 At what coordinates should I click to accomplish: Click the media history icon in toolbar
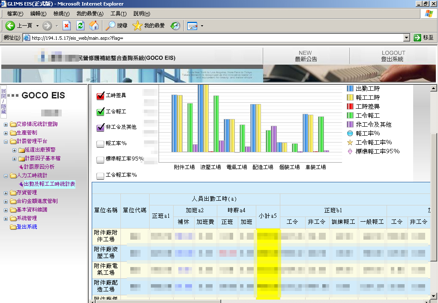click(175, 26)
